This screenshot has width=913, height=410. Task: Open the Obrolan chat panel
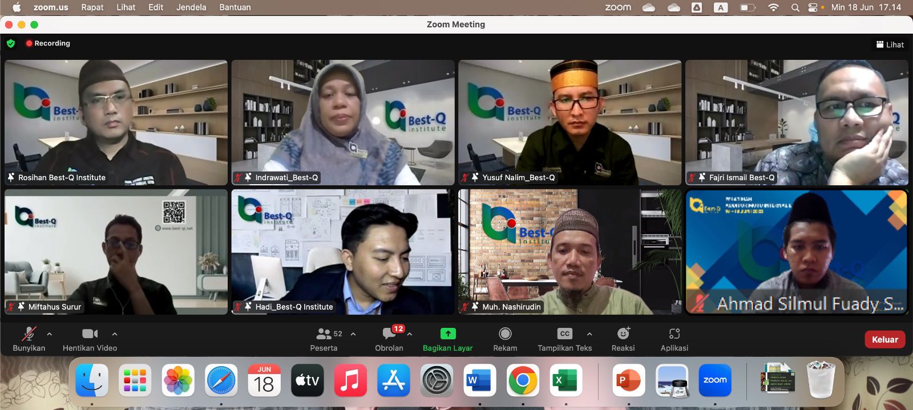[389, 334]
